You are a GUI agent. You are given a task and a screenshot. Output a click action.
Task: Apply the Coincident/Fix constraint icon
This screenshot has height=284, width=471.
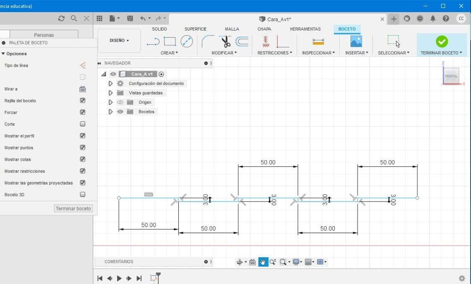coord(265,41)
